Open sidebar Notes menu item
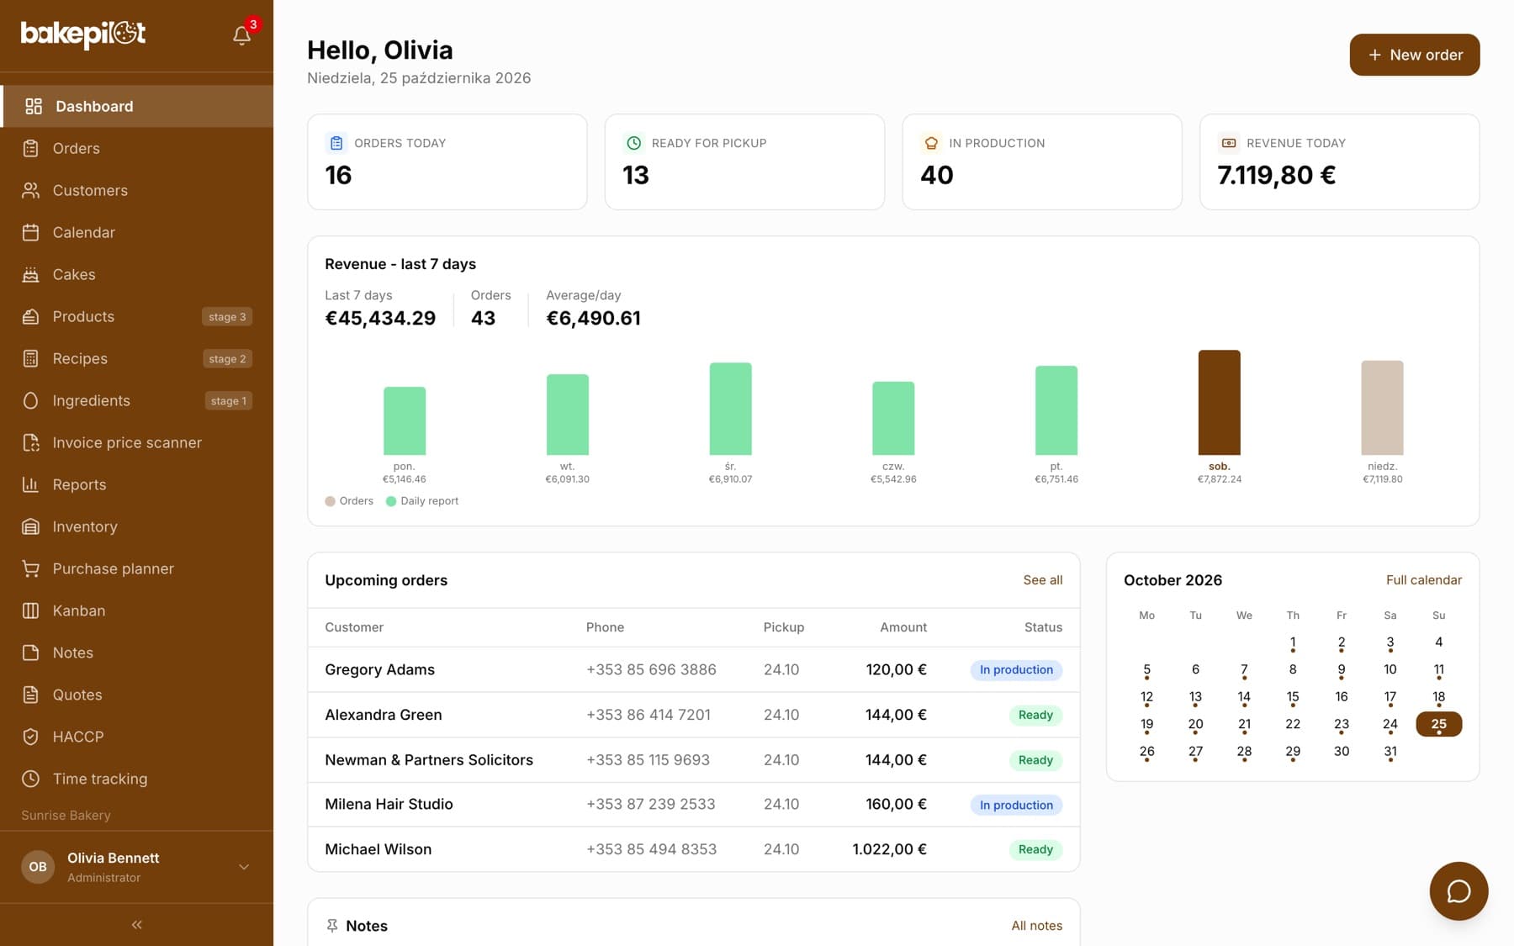1514x946 pixels. [136, 653]
